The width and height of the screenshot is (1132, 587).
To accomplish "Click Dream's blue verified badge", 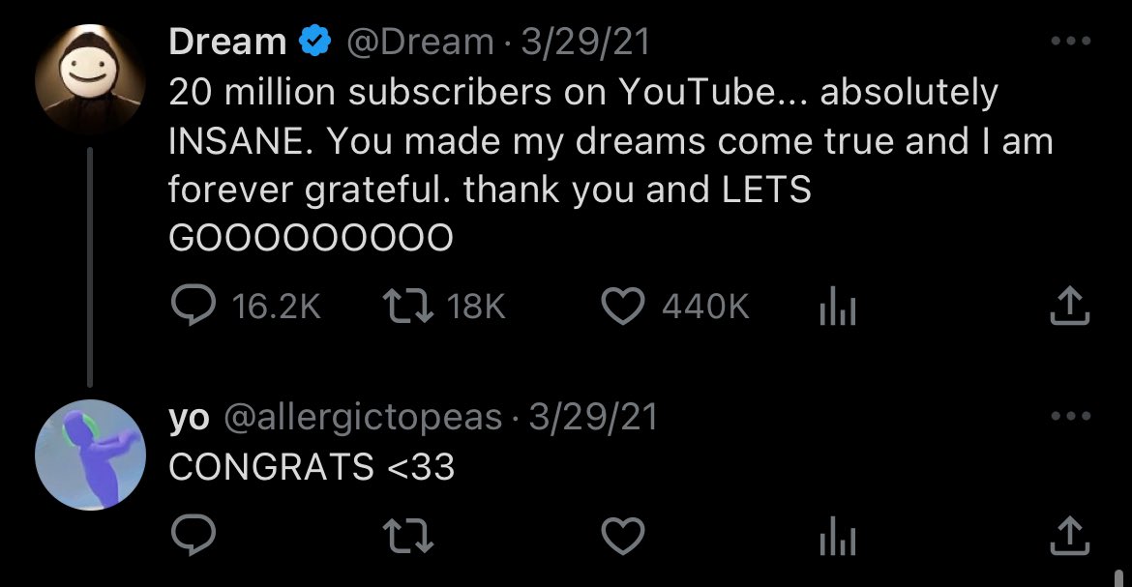I will pyautogui.click(x=314, y=42).
